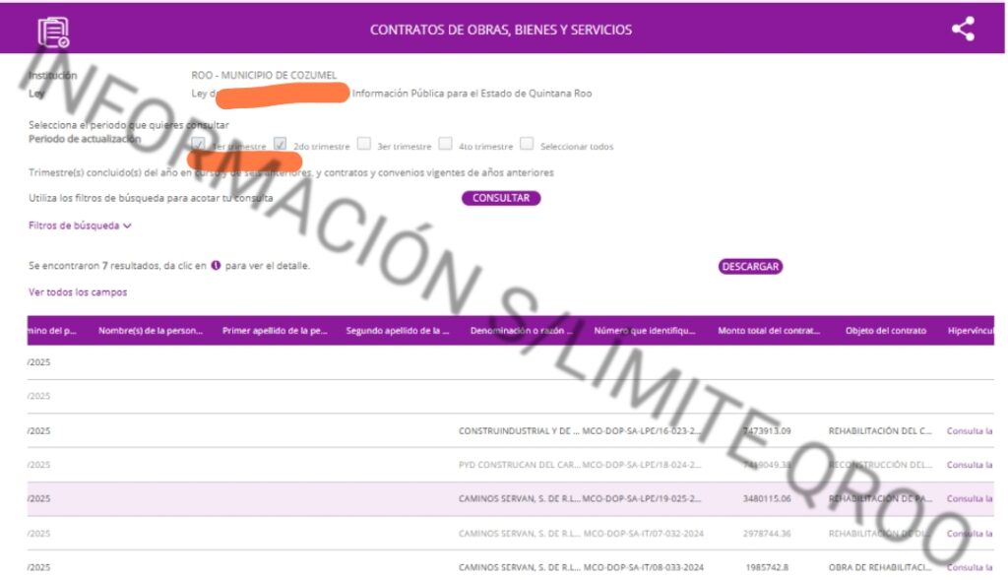This screenshot has width=1008, height=580.
Task: Click the contracts document icon in header
Action: pyautogui.click(x=53, y=32)
